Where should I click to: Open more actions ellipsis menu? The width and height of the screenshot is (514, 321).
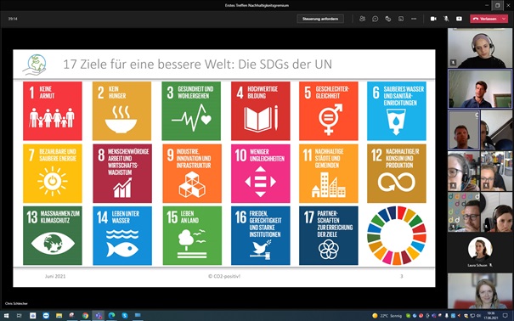[x=414, y=19]
